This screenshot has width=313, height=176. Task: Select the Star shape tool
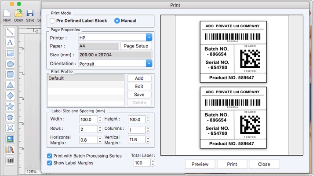point(10,106)
